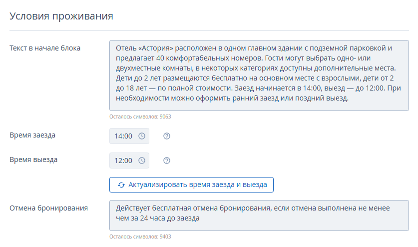Click the clock icon in check-in time field

tap(142, 136)
